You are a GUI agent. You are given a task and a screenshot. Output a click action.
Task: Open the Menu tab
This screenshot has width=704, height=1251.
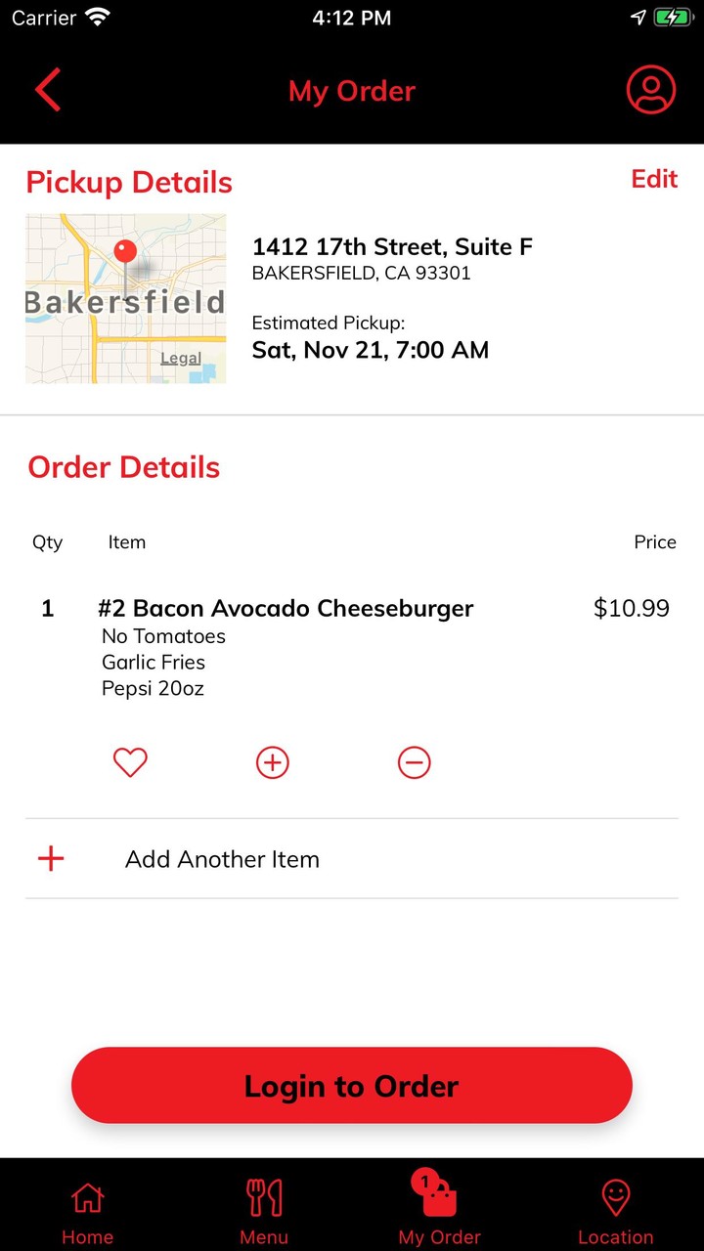click(x=264, y=1210)
